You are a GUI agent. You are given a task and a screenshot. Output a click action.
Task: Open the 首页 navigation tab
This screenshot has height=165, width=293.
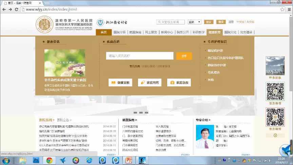coord(104,32)
